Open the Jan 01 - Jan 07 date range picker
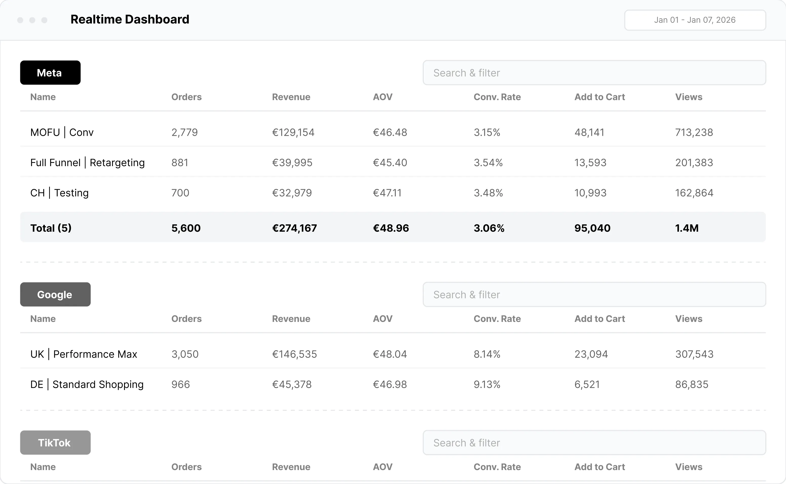 click(x=695, y=20)
